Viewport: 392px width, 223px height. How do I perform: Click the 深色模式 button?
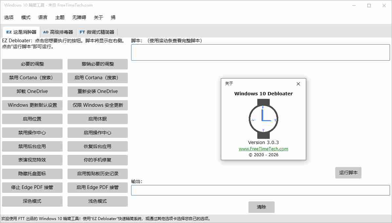(32, 201)
